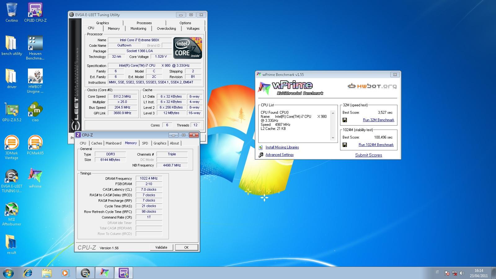Open Internet Explorer from taskbar
The image size is (496, 279).
coord(28,273)
